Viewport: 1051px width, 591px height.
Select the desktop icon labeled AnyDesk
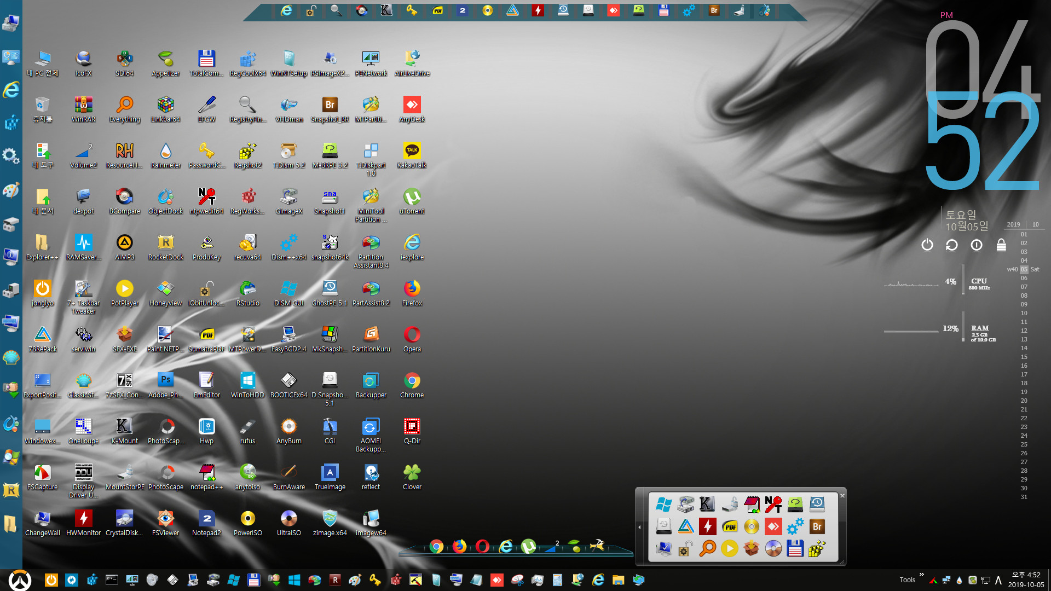[412, 109]
